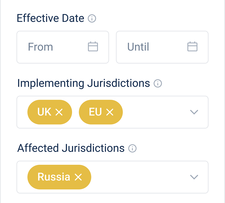
Task: Click the Implementing Jurisdictions info icon
Action: (x=158, y=84)
